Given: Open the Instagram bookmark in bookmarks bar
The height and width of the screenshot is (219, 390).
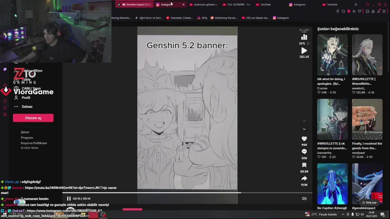Looking at the screenshot, I should (x=281, y=18).
